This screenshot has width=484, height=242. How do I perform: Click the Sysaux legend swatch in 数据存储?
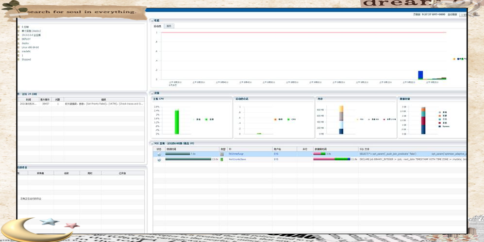pos(439,126)
